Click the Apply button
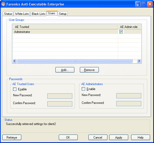Viewport: 154px width, 143px height. coord(119,137)
